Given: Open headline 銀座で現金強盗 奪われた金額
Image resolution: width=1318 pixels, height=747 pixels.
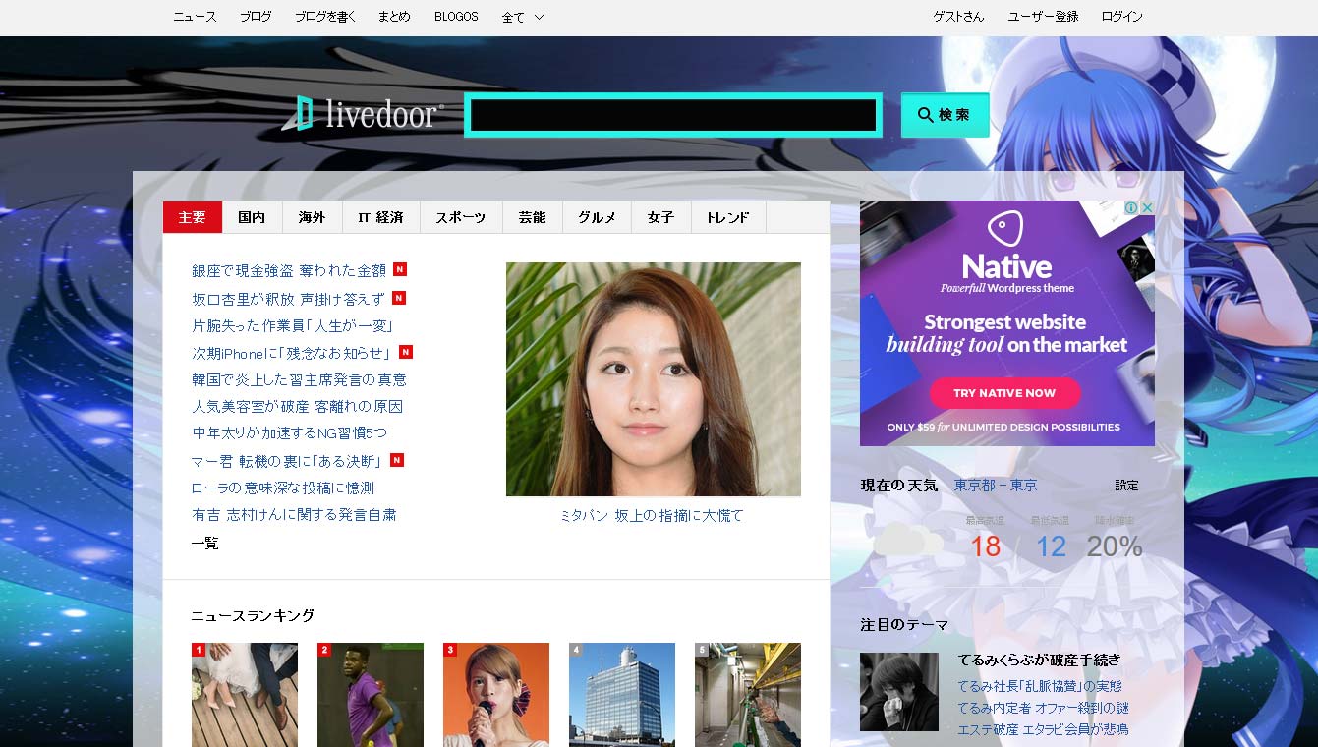Looking at the screenshot, I should 289,270.
